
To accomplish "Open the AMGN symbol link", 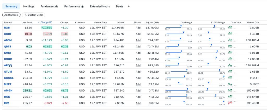I will pyautogui.click(x=8, y=90).
